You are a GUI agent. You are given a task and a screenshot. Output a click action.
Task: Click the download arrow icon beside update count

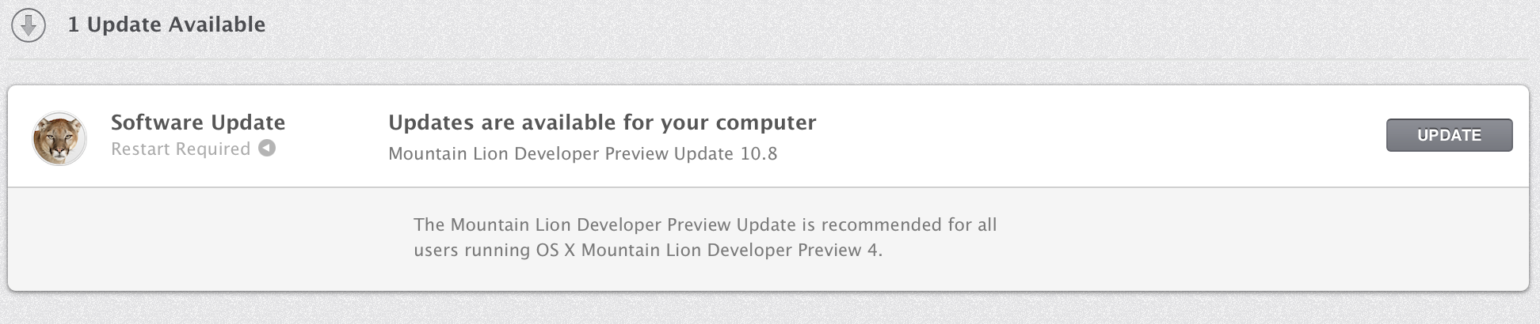coord(29,25)
